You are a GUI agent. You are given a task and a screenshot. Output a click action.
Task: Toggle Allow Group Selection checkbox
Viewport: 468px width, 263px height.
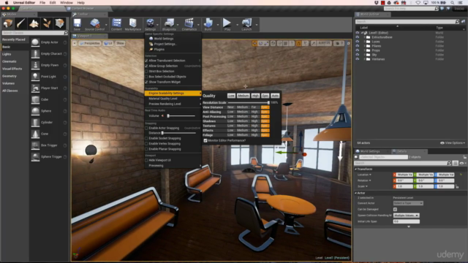[146, 66]
